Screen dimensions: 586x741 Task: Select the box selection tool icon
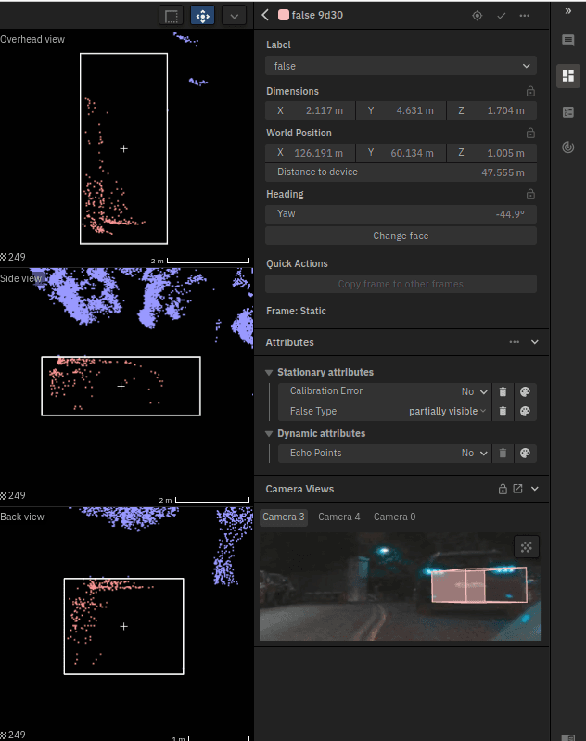pos(172,16)
